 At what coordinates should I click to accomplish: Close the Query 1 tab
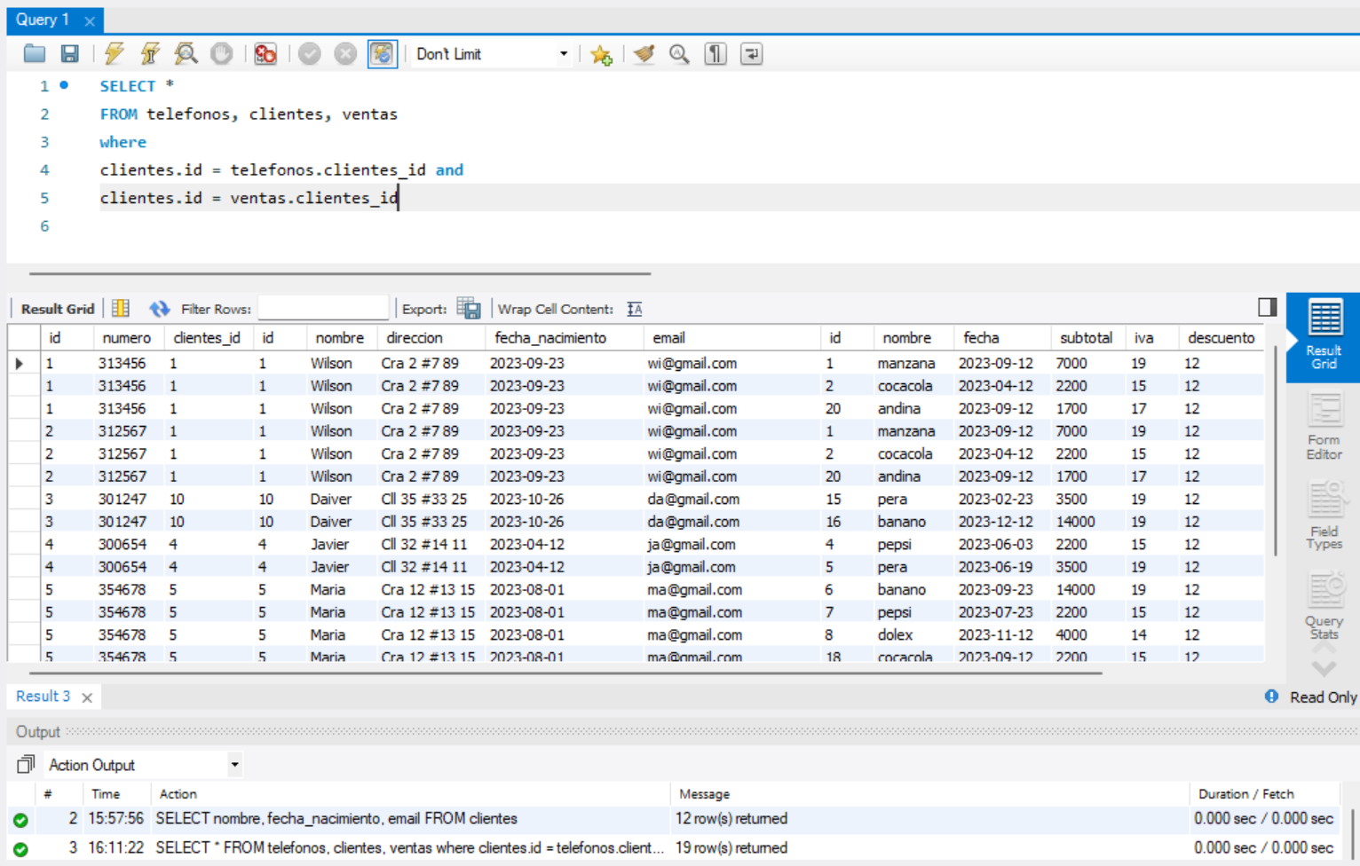[90, 20]
